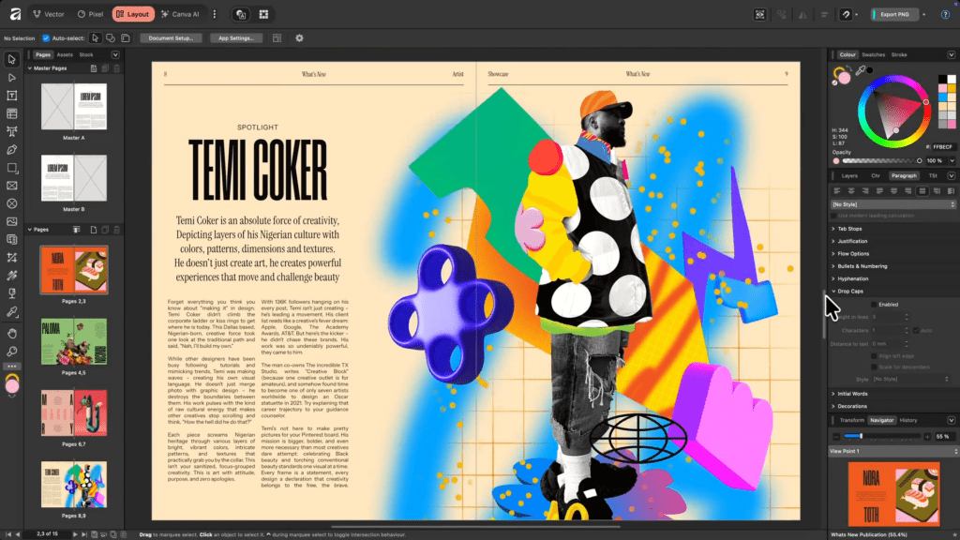This screenshot has height=540, width=960.
Task: Enable Drop Caps with the Enabled checkbox
Action: point(875,305)
